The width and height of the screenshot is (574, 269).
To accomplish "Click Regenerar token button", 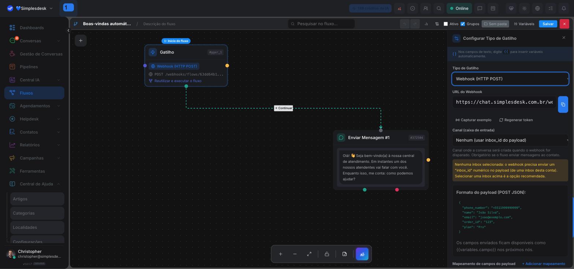I will tap(516, 120).
